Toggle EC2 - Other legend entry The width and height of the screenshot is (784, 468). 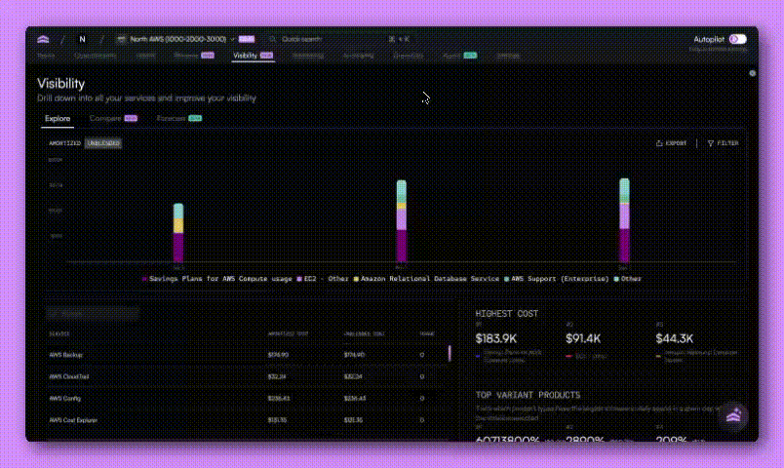click(x=323, y=279)
